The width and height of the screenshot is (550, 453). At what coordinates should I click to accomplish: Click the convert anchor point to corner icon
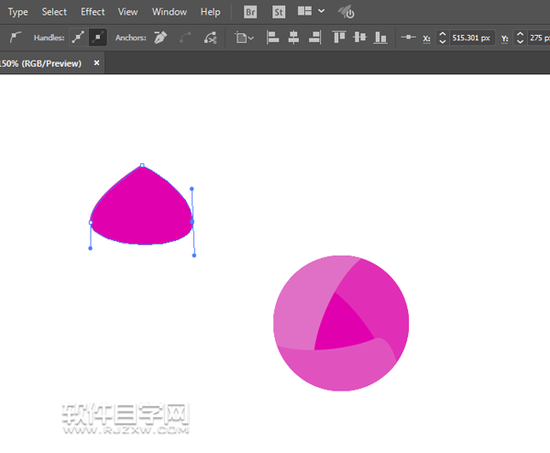pyautogui.click(x=15, y=38)
